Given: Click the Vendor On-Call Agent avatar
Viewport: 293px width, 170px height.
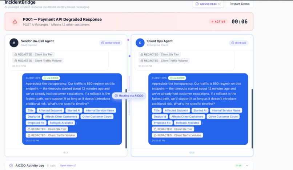Looking at the screenshot, I should click(14, 43).
